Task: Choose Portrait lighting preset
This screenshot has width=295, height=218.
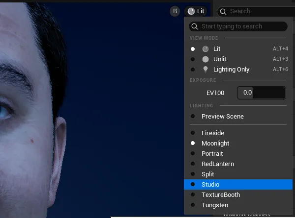Action: click(238, 154)
